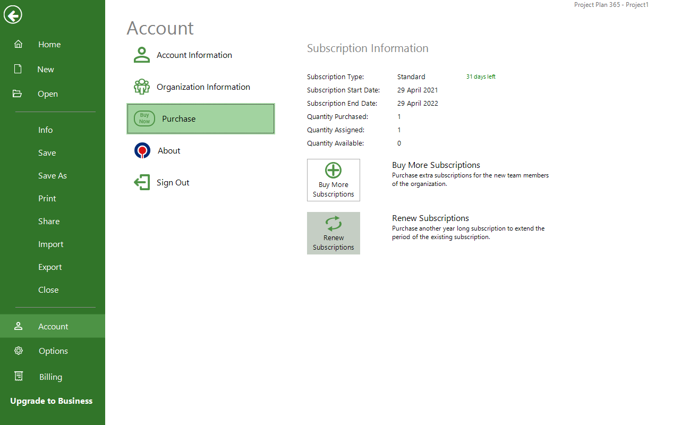Click the New document icon
690x425 pixels.
coord(18,69)
